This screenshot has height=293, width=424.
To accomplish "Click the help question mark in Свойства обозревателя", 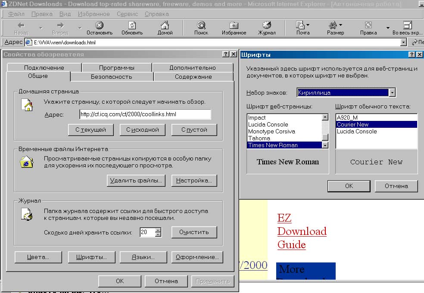I will click(225, 54).
